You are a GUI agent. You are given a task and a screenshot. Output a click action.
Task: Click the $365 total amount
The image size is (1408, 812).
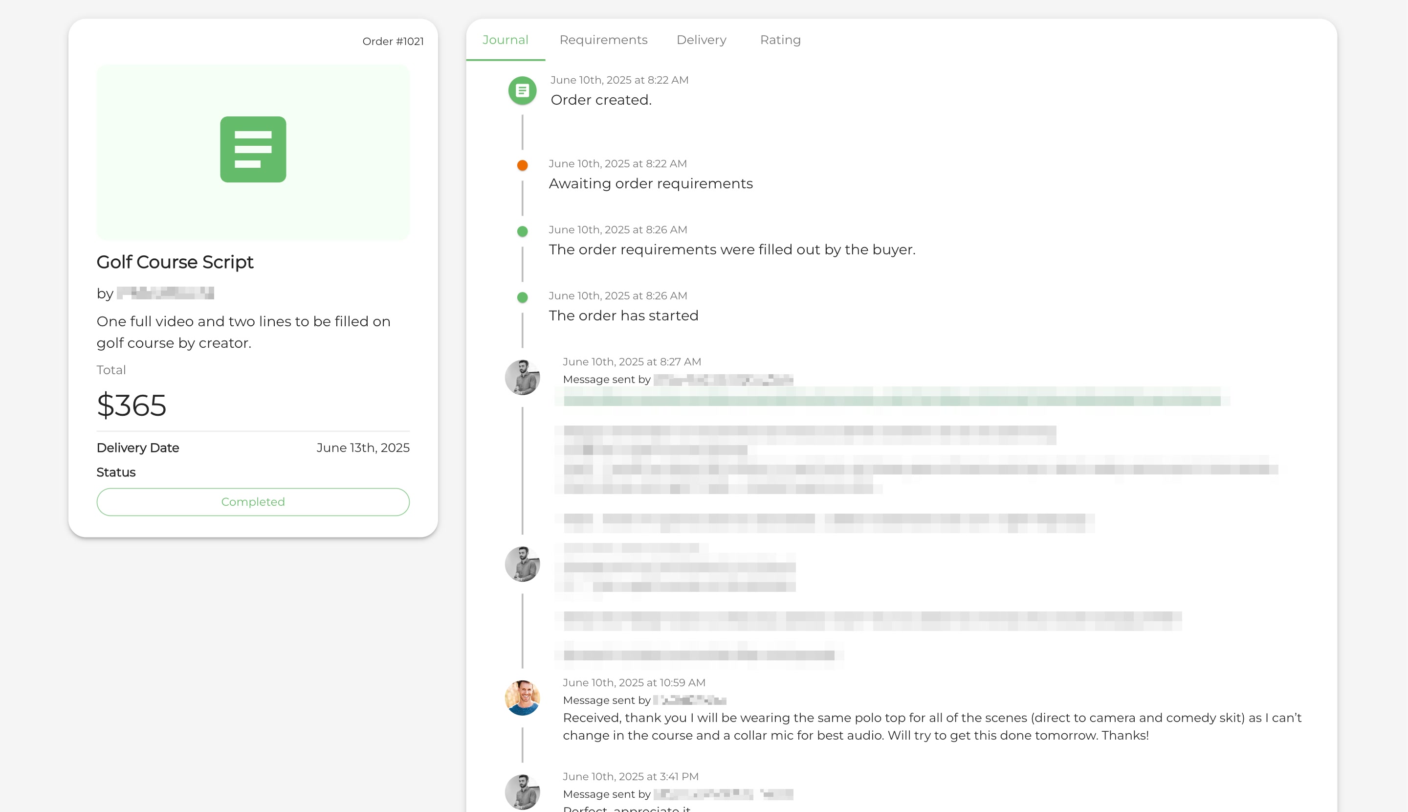(132, 405)
